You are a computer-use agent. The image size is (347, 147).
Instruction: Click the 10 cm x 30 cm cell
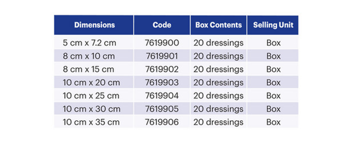tap(91, 109)
